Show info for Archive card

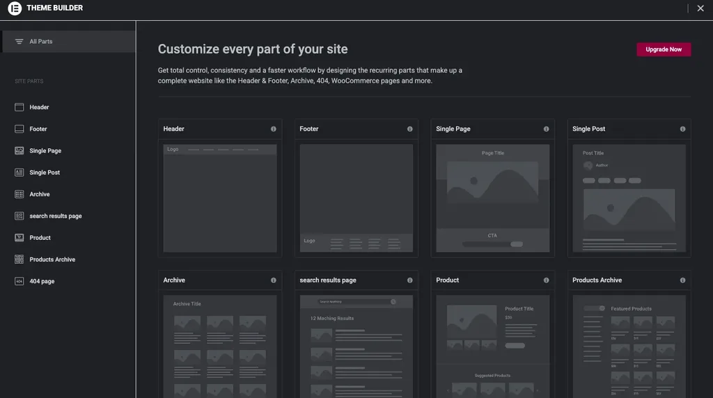[273, 280]
